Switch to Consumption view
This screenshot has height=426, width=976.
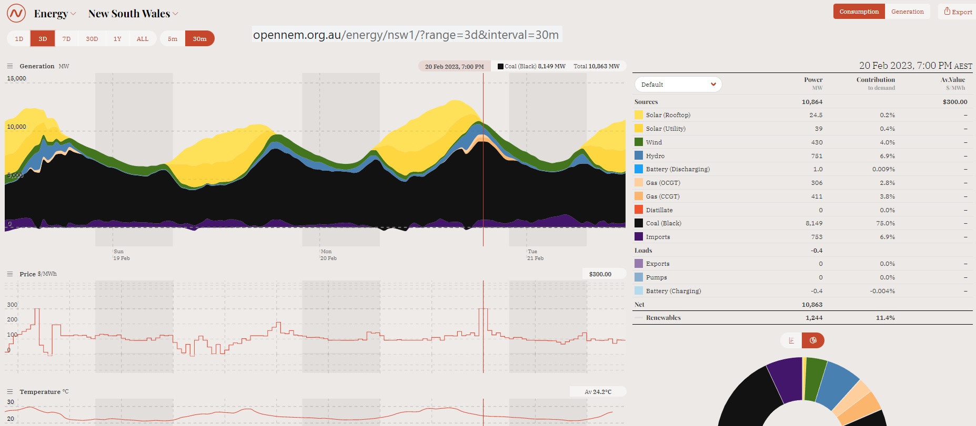tap(859, 12)
